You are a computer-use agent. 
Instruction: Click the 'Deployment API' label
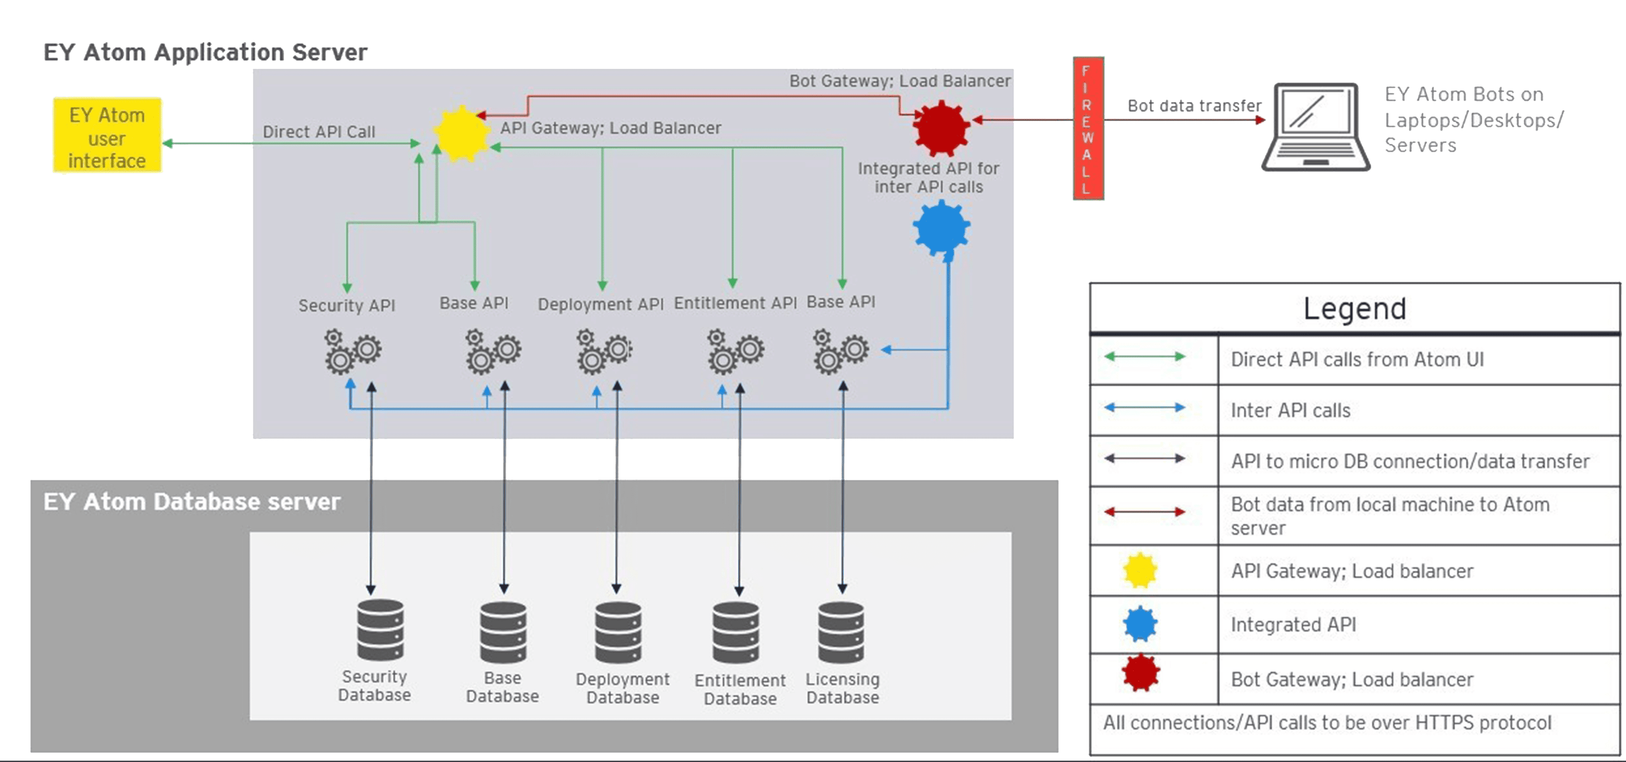(600, 305)
